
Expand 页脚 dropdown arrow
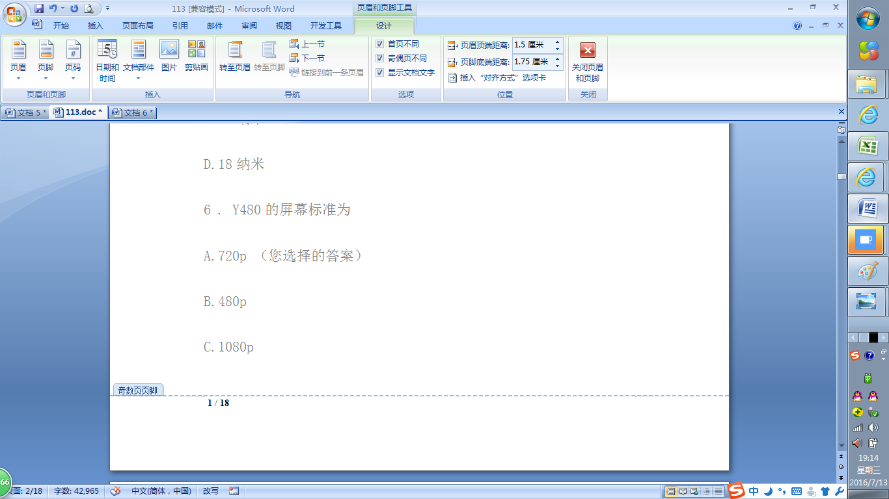tap(46, 79)
